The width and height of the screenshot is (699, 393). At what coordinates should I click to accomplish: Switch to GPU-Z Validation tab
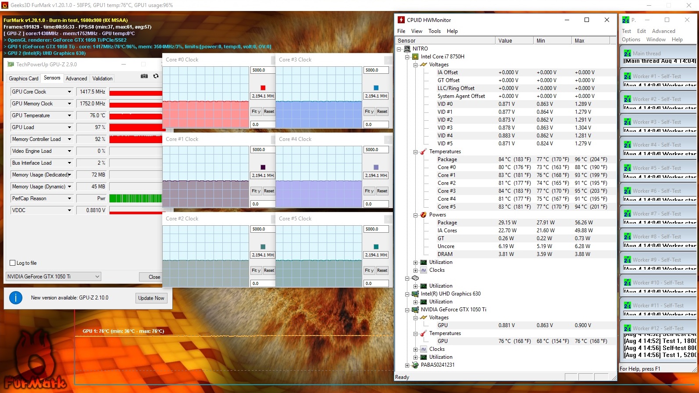tap(102, 79)
